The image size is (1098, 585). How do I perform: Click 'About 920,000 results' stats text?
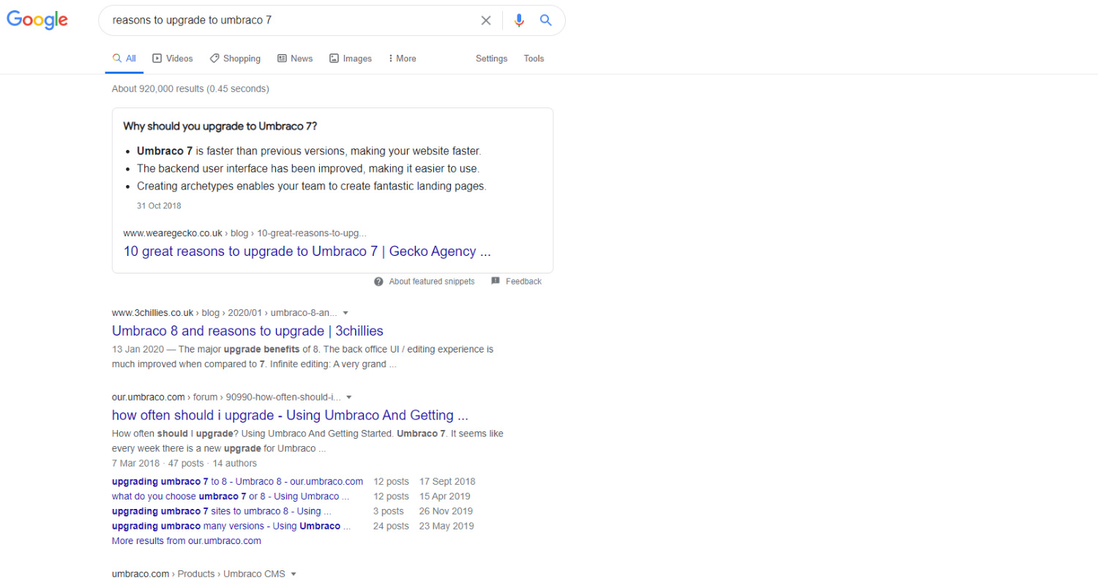coord(190,89)
